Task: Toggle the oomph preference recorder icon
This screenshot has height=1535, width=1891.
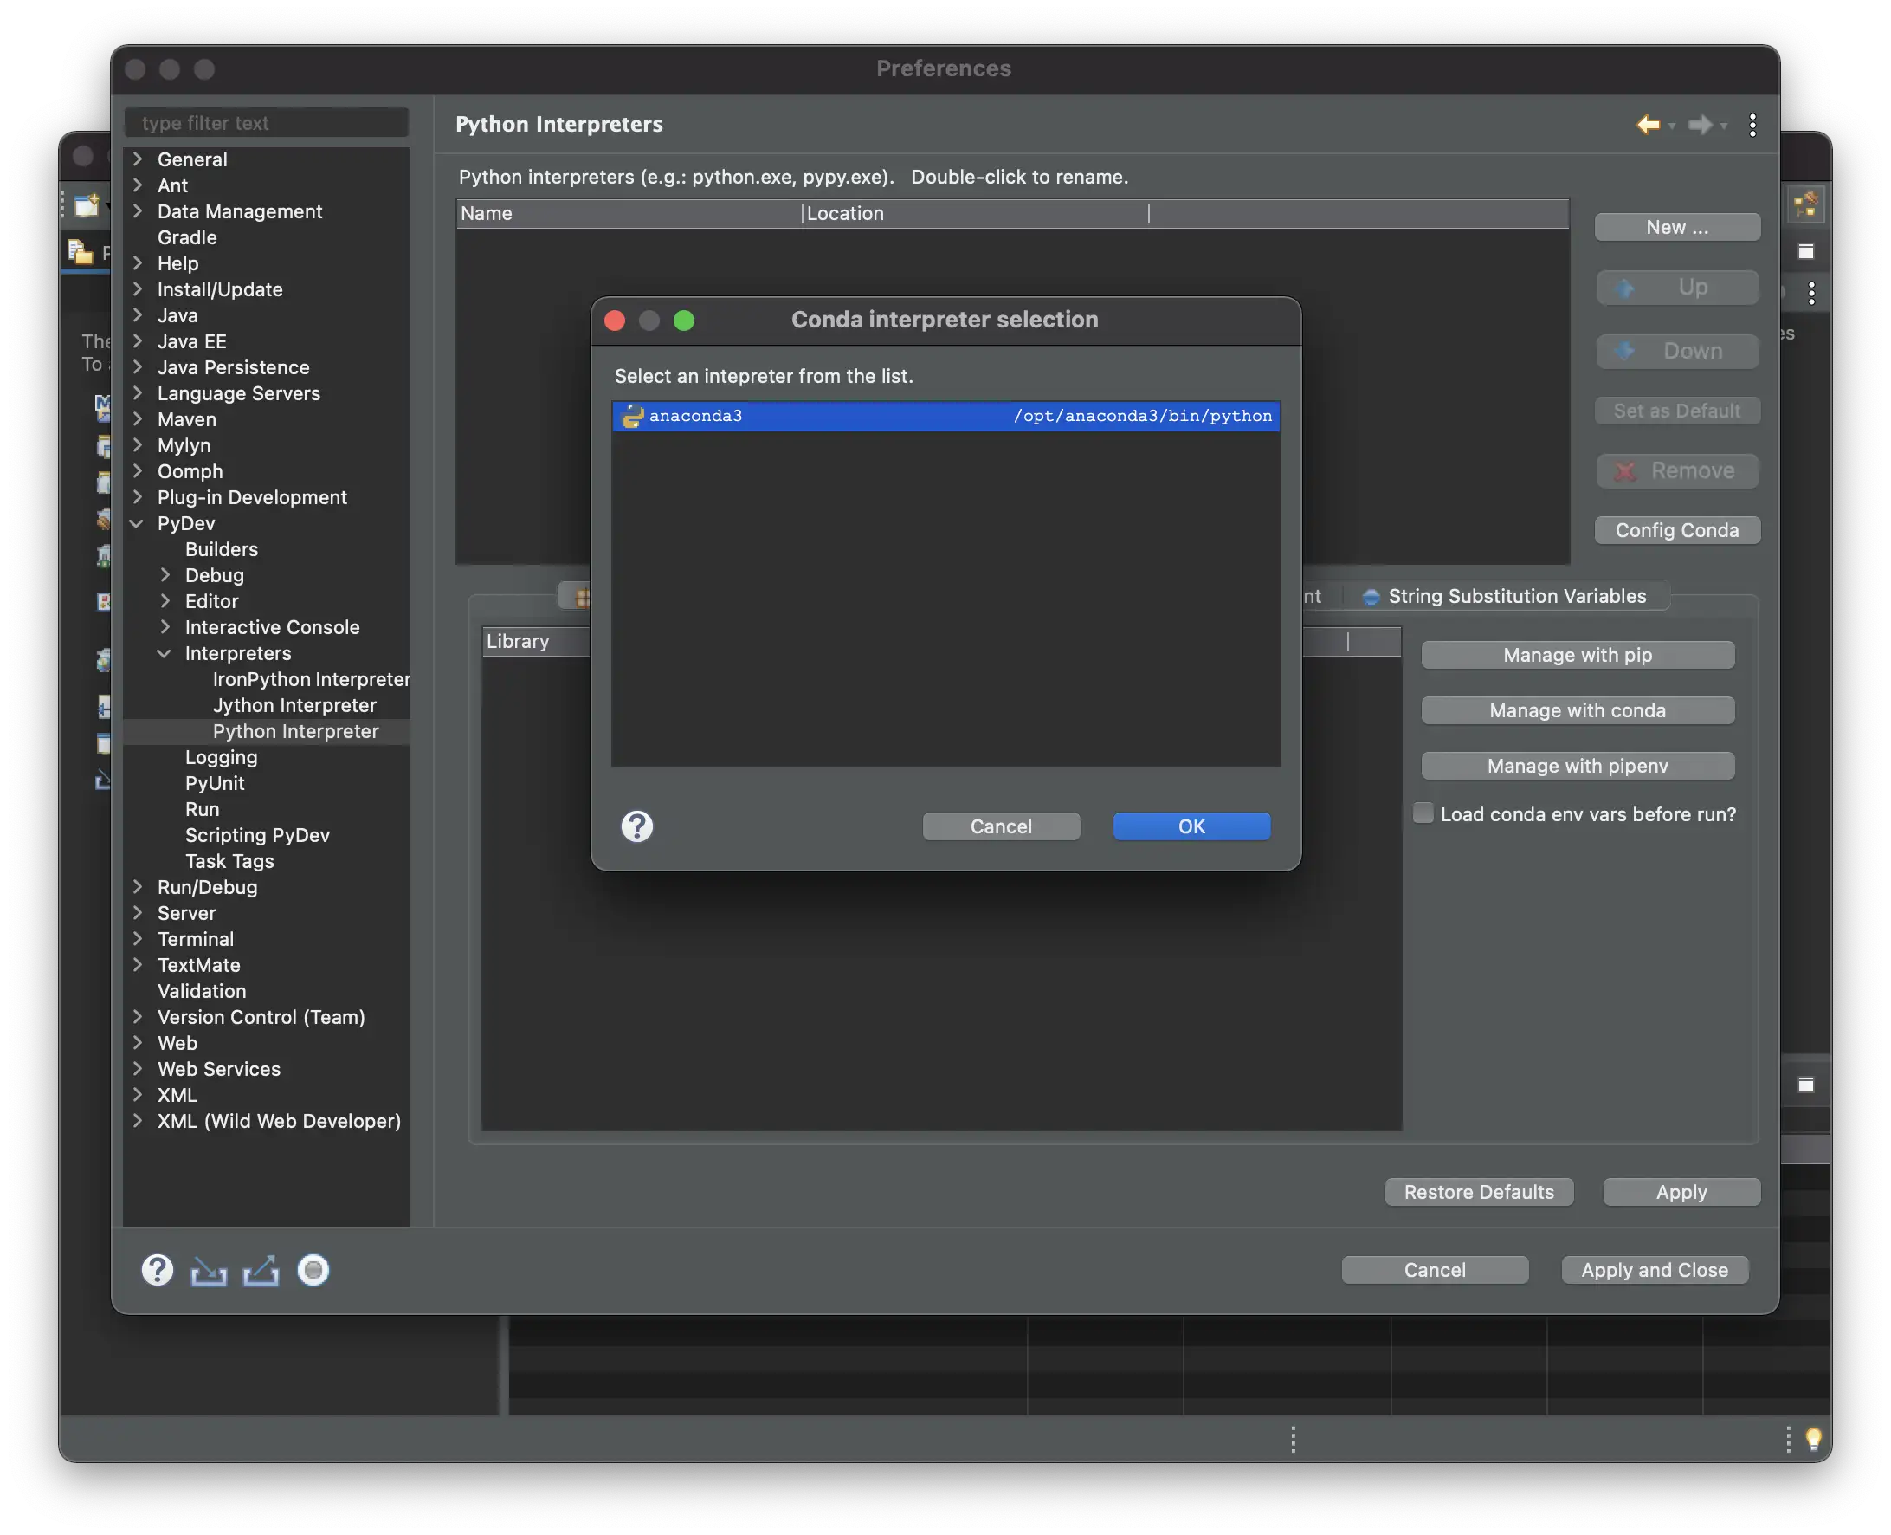Action: tap(313, 1270)
